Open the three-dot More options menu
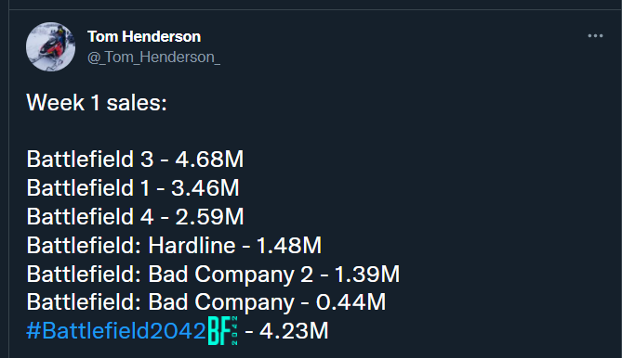622x358 pixels. click(595, 36)
